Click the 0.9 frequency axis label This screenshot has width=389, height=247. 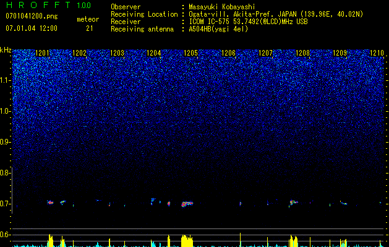tap(4, 142)
